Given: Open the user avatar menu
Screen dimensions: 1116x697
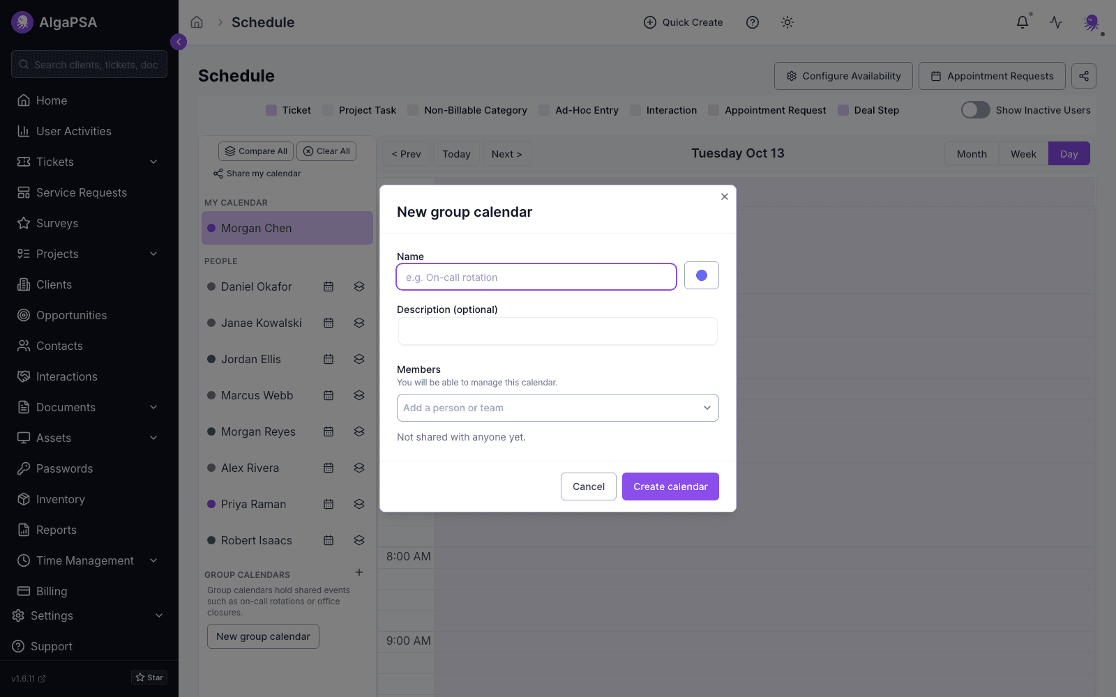Looking at the screenshot, I should click(1092, 22).
